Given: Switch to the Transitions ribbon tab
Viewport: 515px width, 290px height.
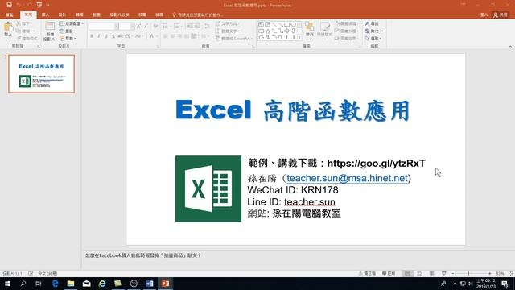Looking at the screenshot, I should click(80, 14).
